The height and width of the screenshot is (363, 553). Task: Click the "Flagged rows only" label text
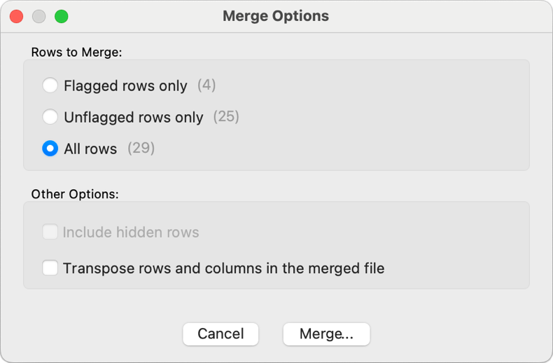[x=125, y=86]
